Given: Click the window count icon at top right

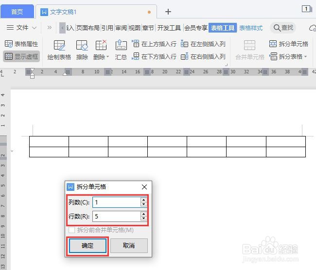Looking at the screenshot, I should pos(307,9).
